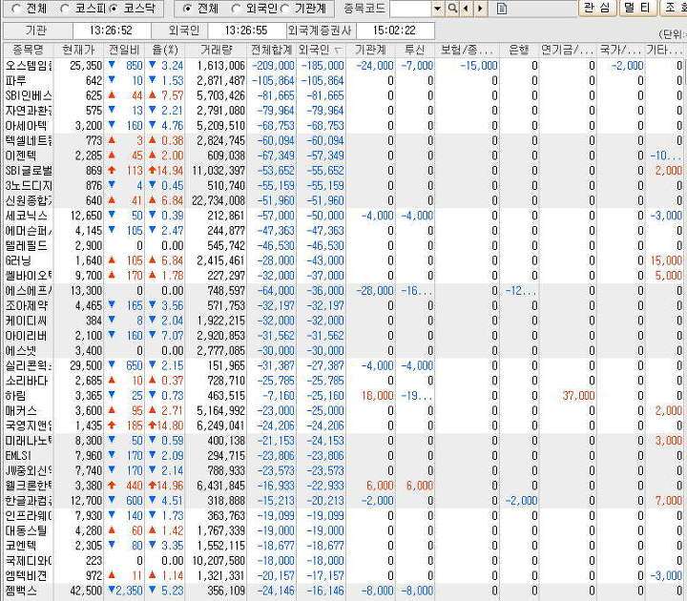The image size is (687, 601).
Task: Select the 조아제약 stock row name
Action: (x=26, y=305)
